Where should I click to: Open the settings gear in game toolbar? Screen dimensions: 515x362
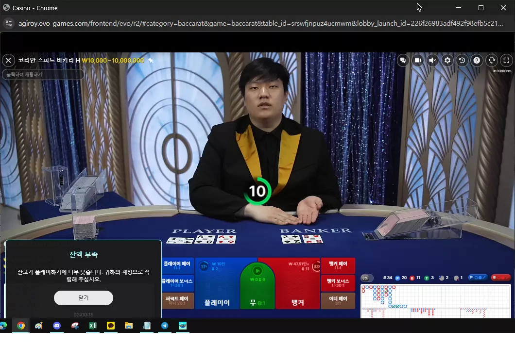[x=447, y=60]
